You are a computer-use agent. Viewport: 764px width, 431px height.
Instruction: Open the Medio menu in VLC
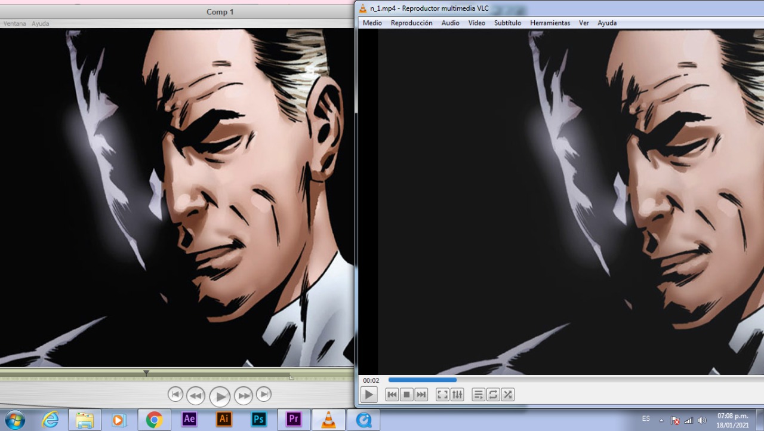pyautogui.click(x=372, y=23)
